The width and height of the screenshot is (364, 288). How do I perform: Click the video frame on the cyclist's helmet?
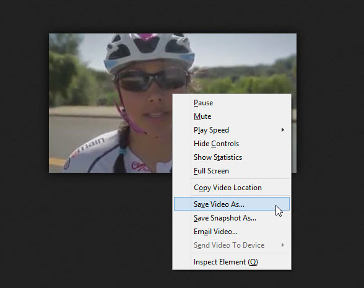pos(149,50)
